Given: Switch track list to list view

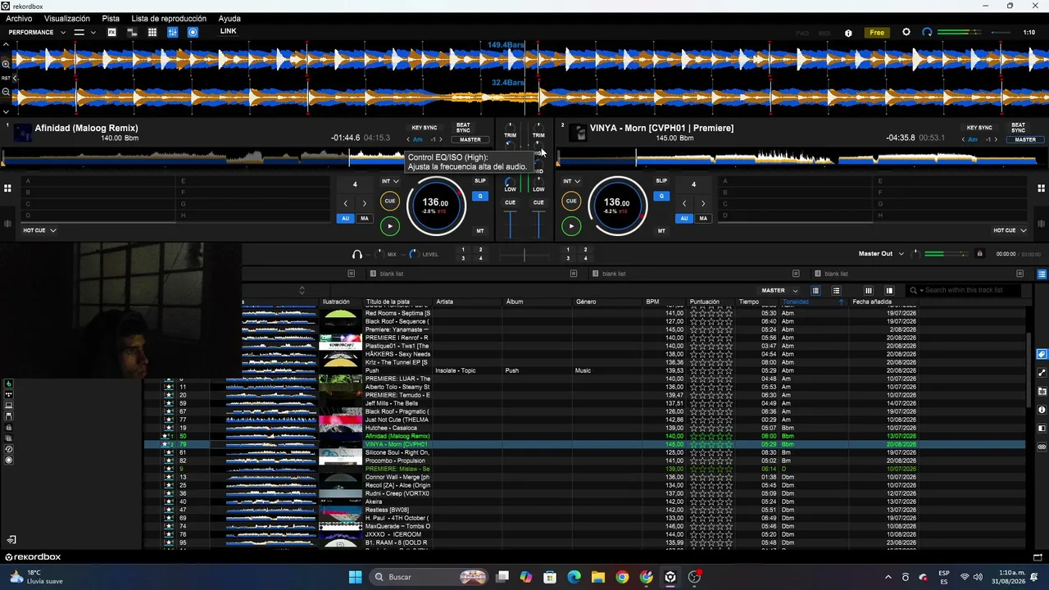Looking at the screenshot, I should tap(815, 290).
